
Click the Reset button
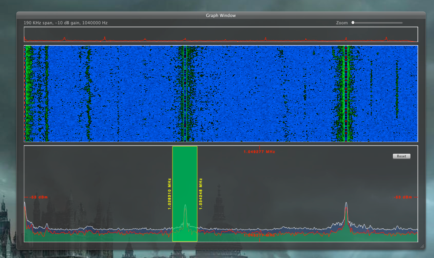click(x=401, y=156)
